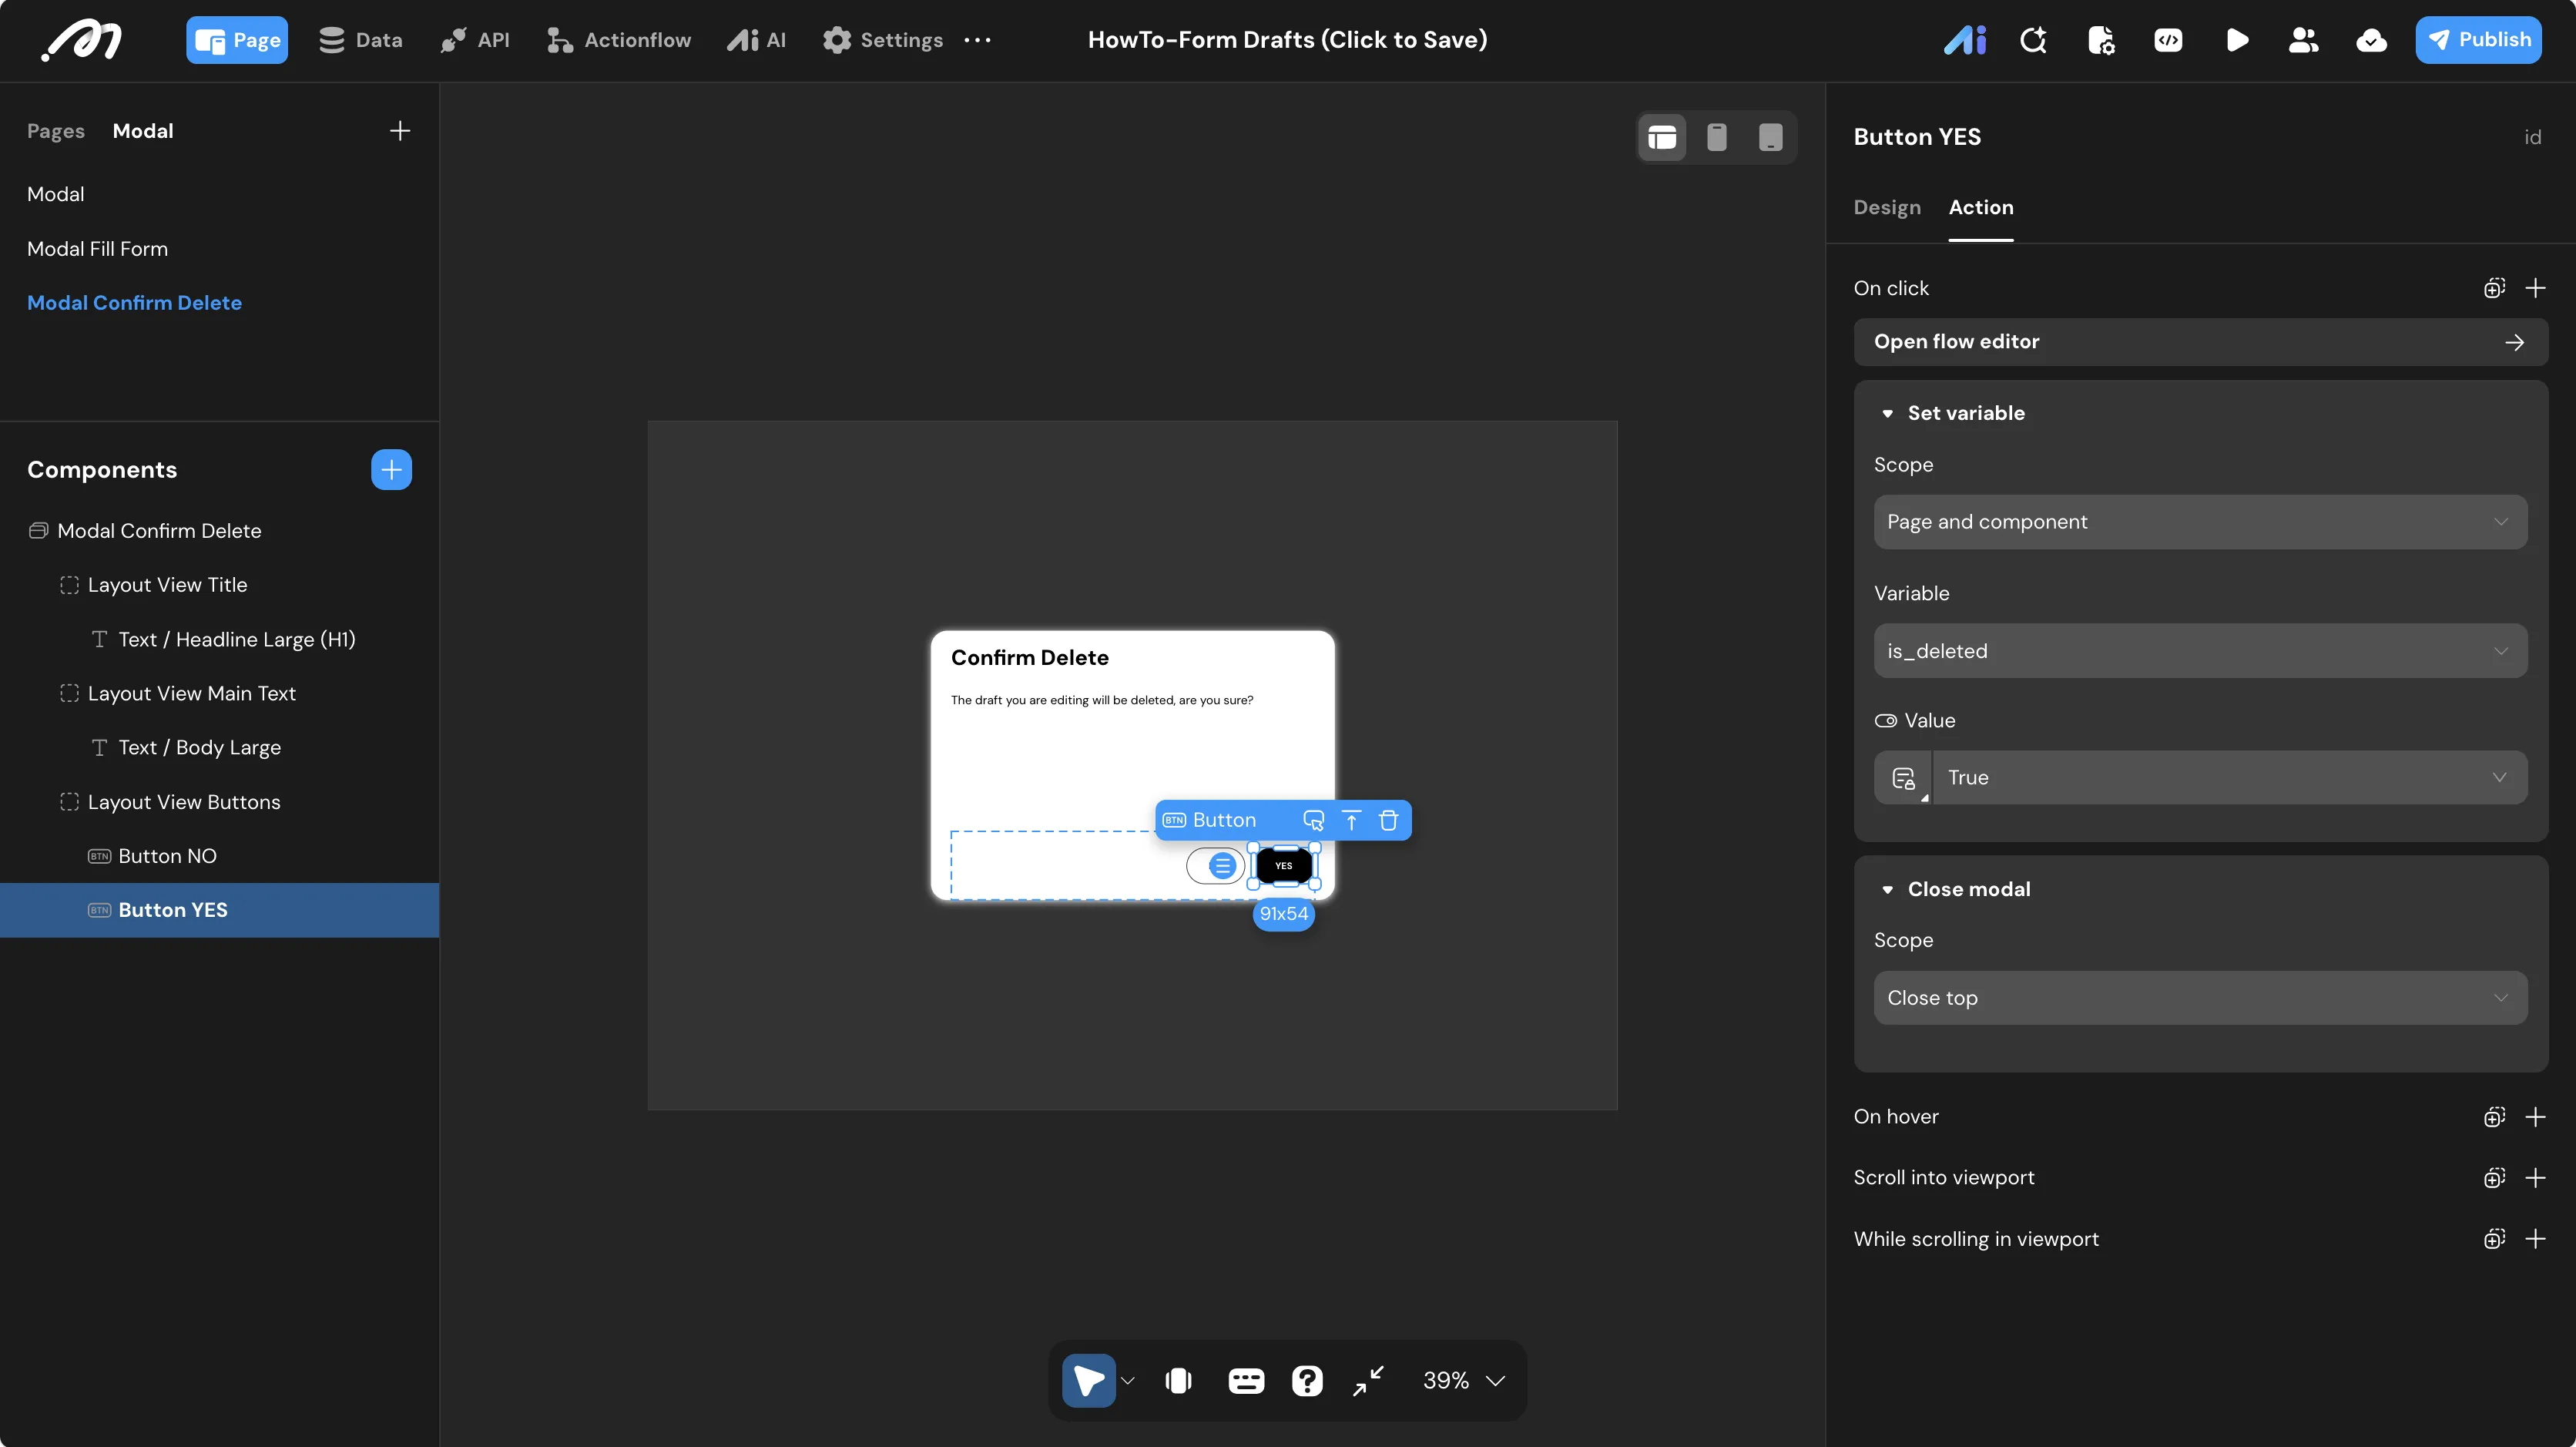2576x1447 pixels.
Task: Add a Scroll into viewport action
Action: tap(2535, 1178)
